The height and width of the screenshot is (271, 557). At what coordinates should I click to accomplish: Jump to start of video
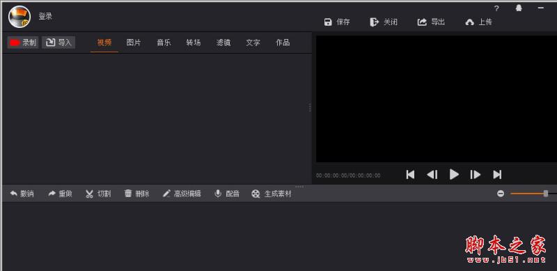[410, 175]
